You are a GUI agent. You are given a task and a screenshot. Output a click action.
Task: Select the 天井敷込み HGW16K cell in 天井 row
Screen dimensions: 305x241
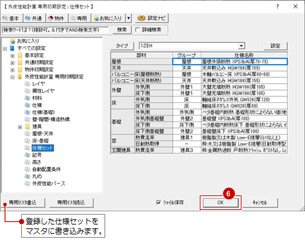(x=244, y=68)
